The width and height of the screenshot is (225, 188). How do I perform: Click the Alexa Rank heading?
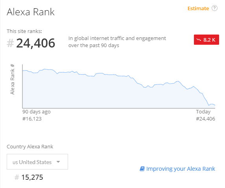(31, 12)
